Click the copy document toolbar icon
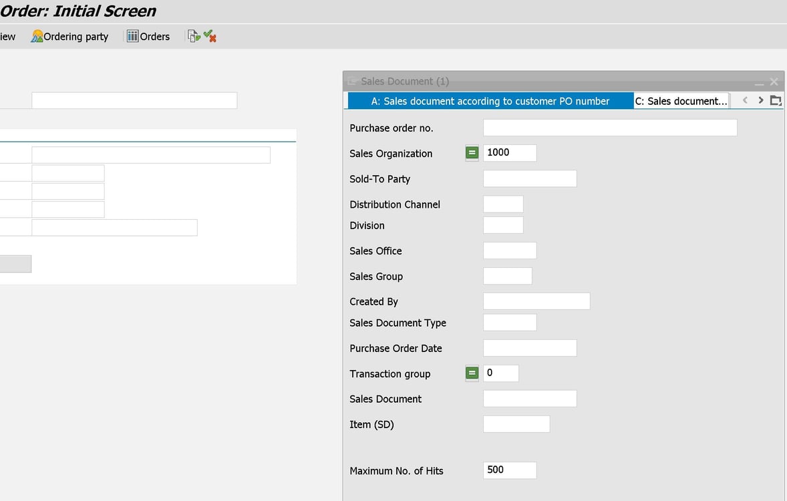 click(x=192, y=36)
